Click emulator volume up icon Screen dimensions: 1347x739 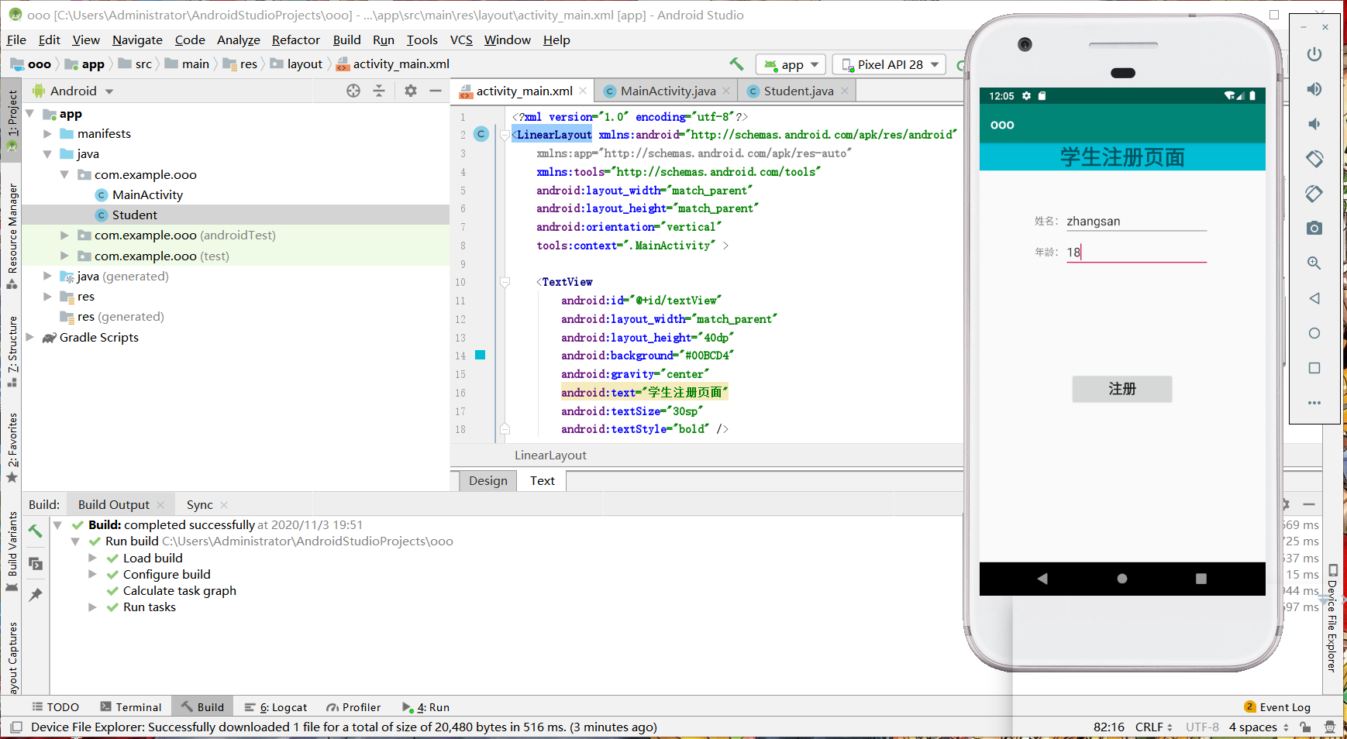point(1314,89)
